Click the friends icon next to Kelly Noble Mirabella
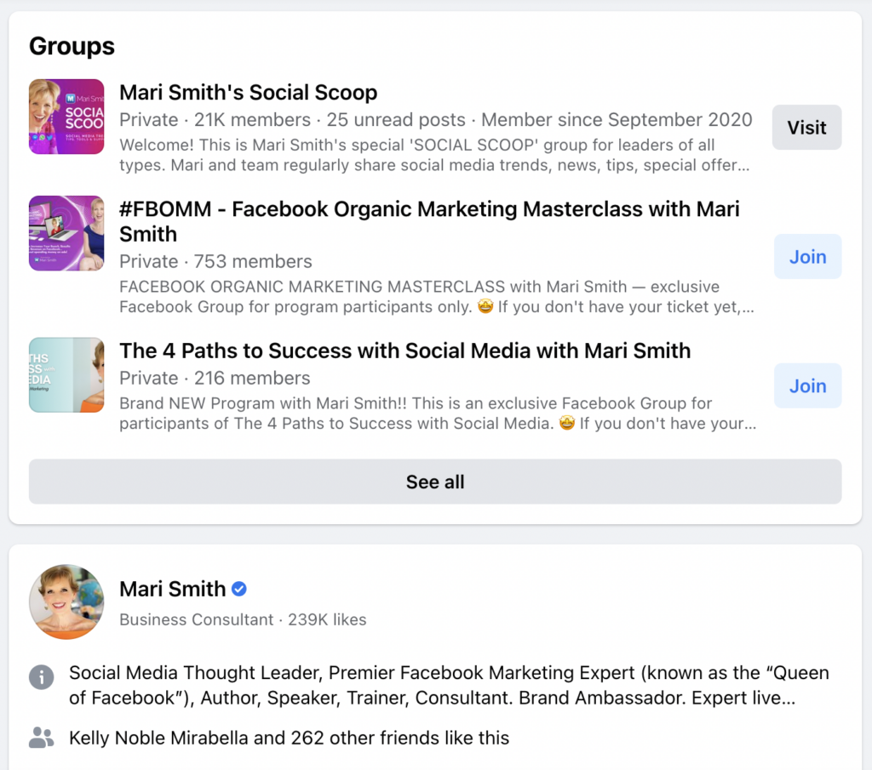872x770 pixels. pos(41,737)
